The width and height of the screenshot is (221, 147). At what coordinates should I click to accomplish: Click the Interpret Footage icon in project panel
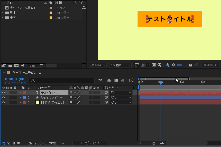(4, 66)
